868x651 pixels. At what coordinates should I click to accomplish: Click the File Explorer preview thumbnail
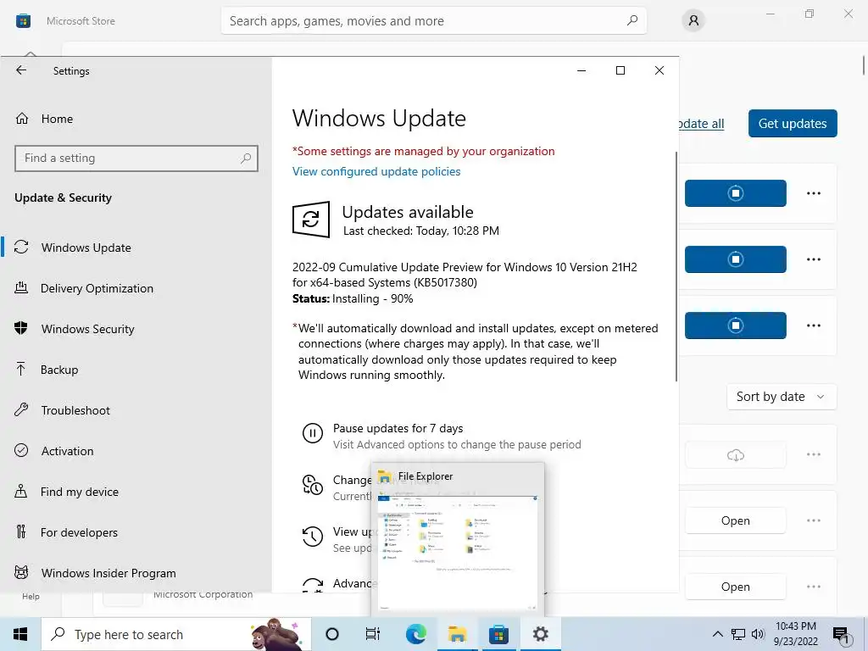457,553
